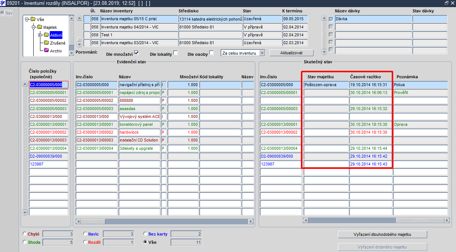Open the Archiv folder icon

46,50
